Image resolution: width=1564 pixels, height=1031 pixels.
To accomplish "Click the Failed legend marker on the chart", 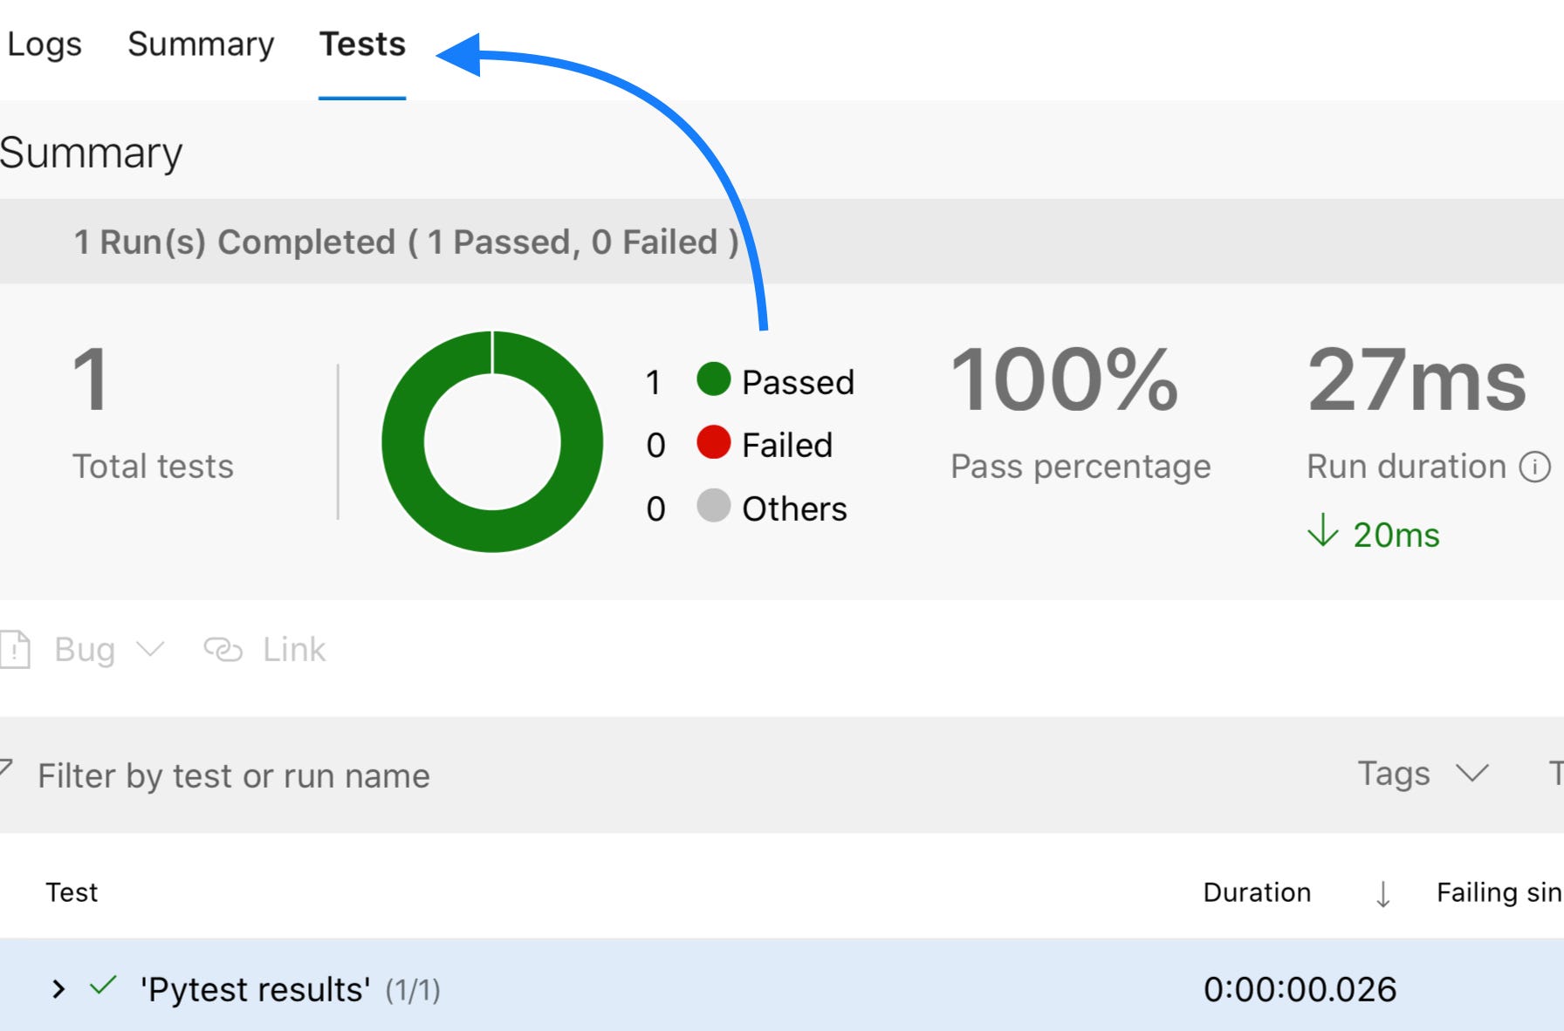I will point(712,445).
